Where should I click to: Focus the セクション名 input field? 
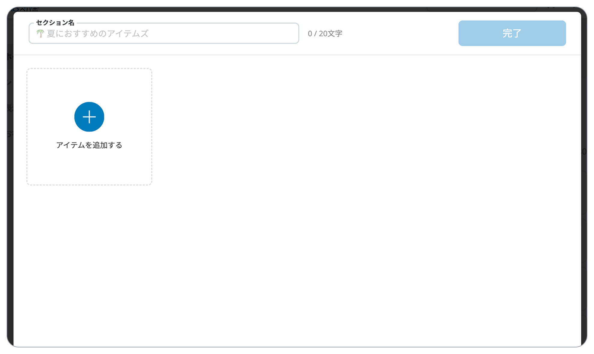click(164, 33)
